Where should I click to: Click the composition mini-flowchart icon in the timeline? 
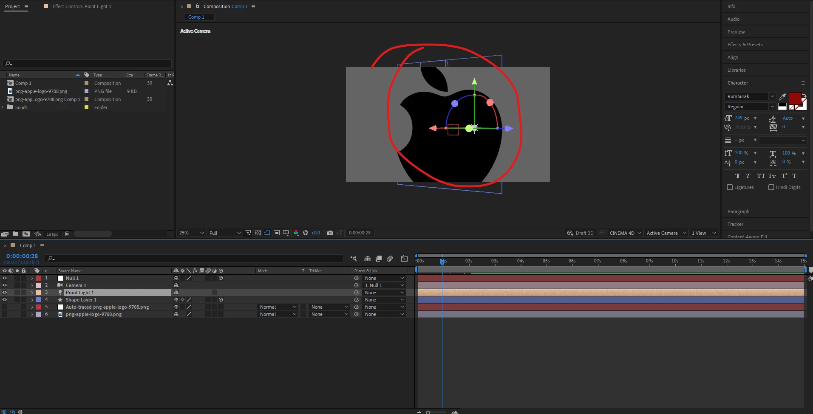(x=353, y=259)
